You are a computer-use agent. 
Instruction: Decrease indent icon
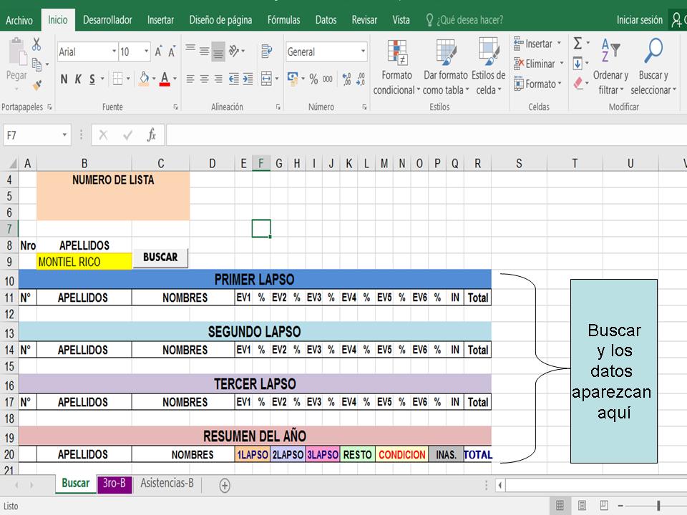point(234,79)
